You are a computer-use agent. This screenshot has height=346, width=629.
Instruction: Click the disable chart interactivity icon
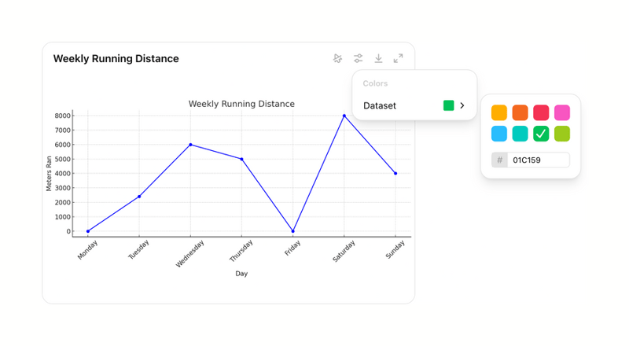(338, 59)
